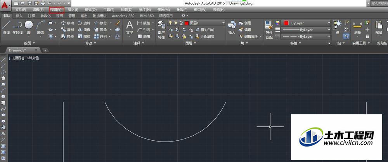388x162 pixels.
Task: Expand the 注释 panel
Action: (139, 43)
